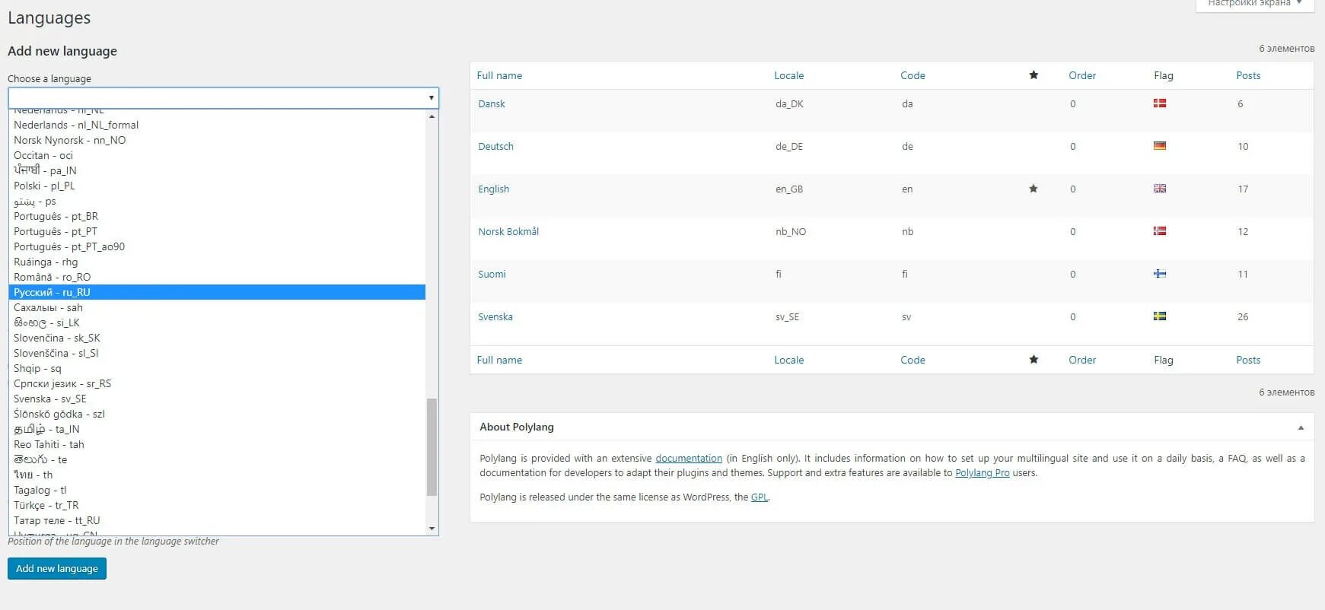
Task: Sort by Locale in footer header
Action: click(789, 360)
